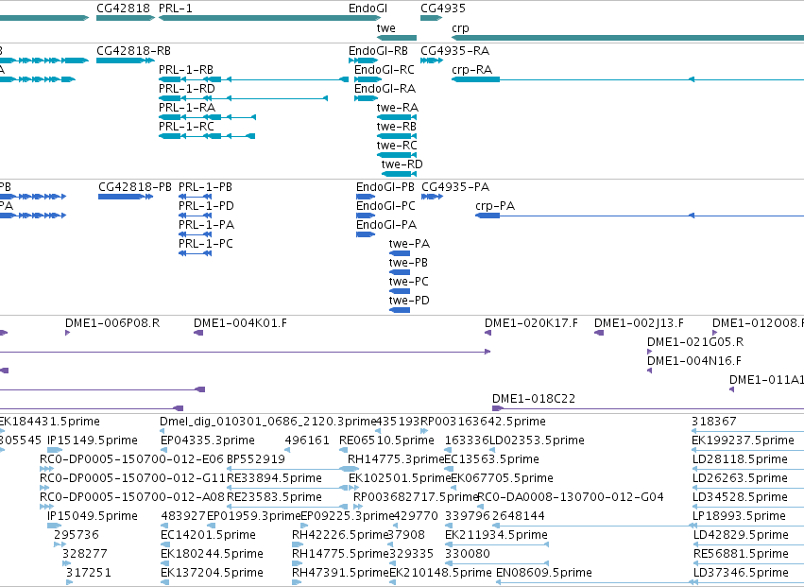Select the CG4935 gene label
The width and height of the screenshot is (804, 587).
[x=443, y=9]
